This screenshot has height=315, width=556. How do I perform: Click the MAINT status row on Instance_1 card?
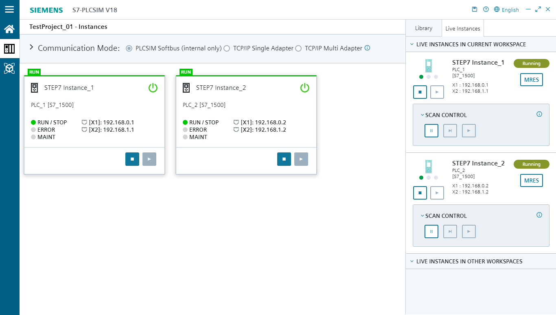tap(43, 137)
